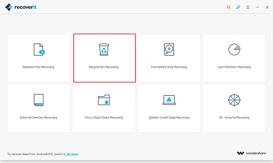Viewport: 273px width, 163px height.
Task: Open the shopping cart purchase icon
Action: [x=228, y=7]
